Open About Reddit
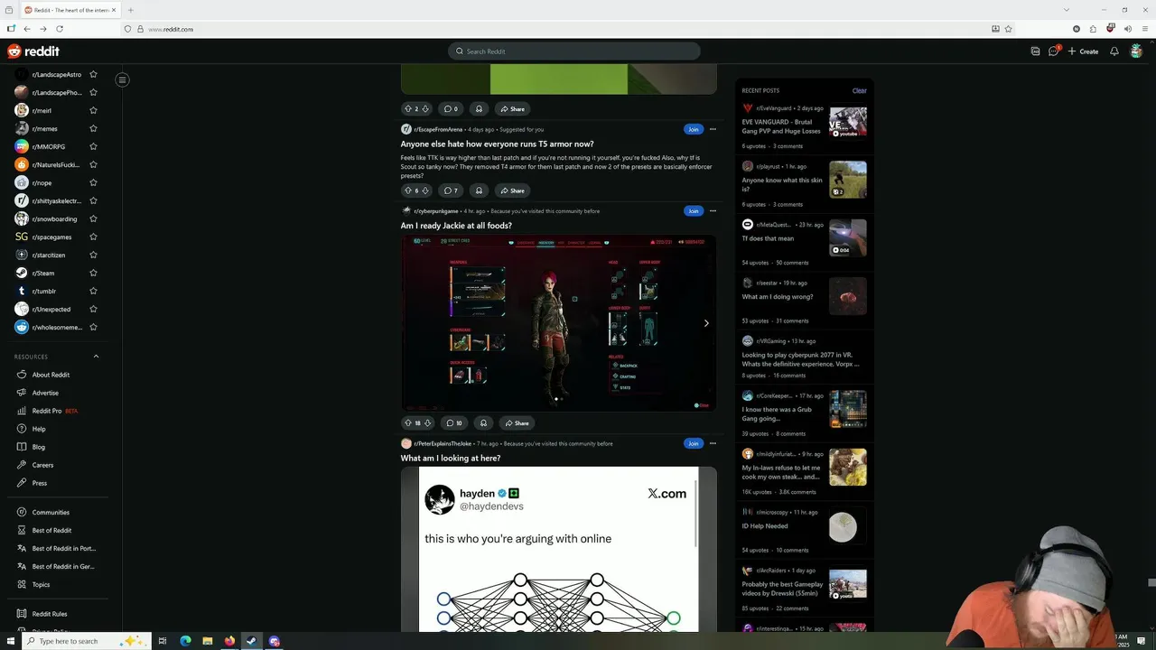Viewport: 1156px width, 650px height. click(51, 375)
